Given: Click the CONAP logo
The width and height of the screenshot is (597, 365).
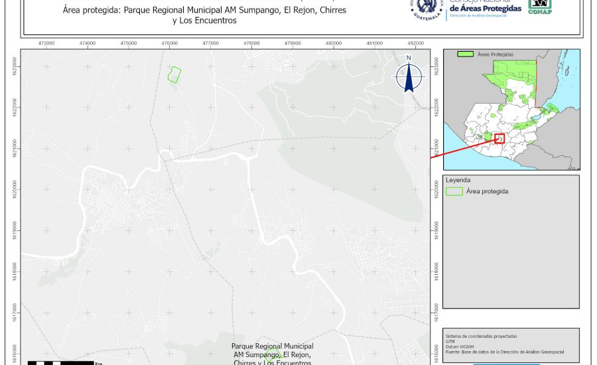Looking at the screenshot, I should point(539,7).
